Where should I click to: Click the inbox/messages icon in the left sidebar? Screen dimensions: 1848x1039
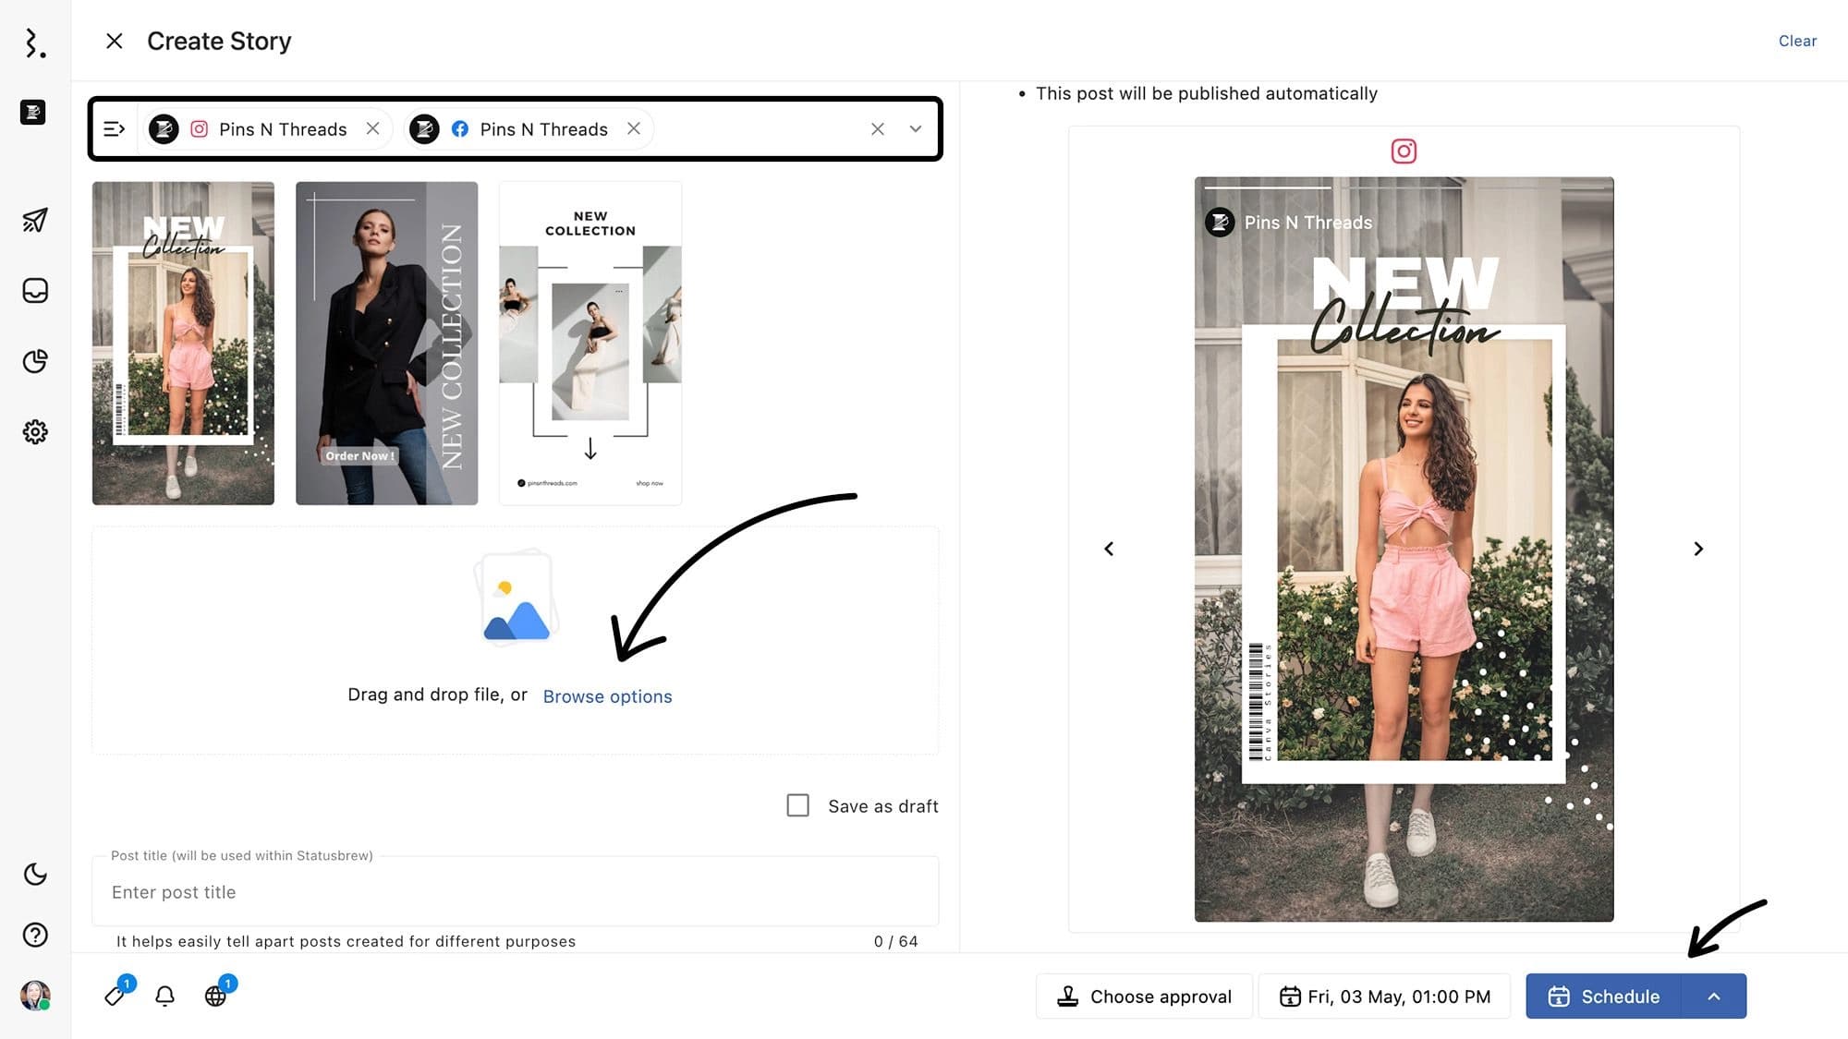(x=34, y=291)
